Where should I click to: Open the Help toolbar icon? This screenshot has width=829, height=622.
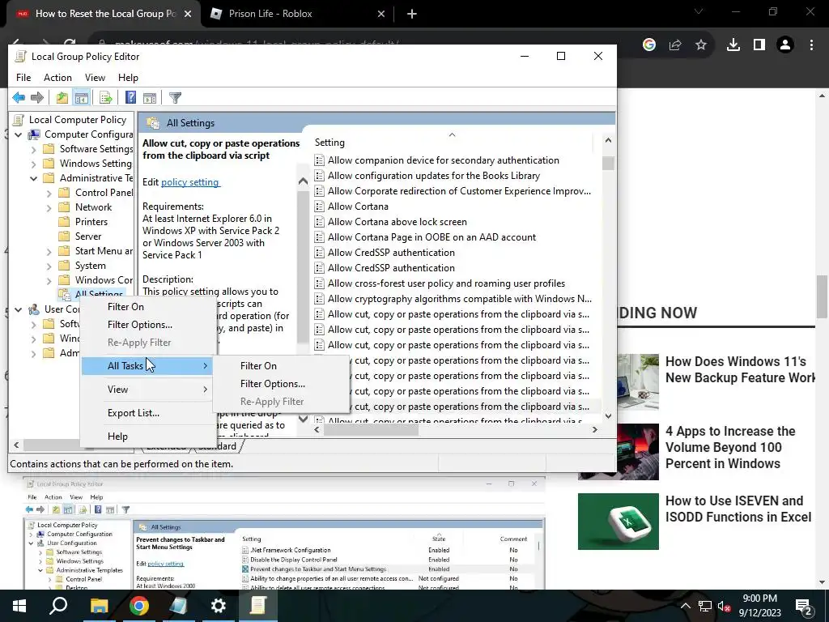(130, 97)
